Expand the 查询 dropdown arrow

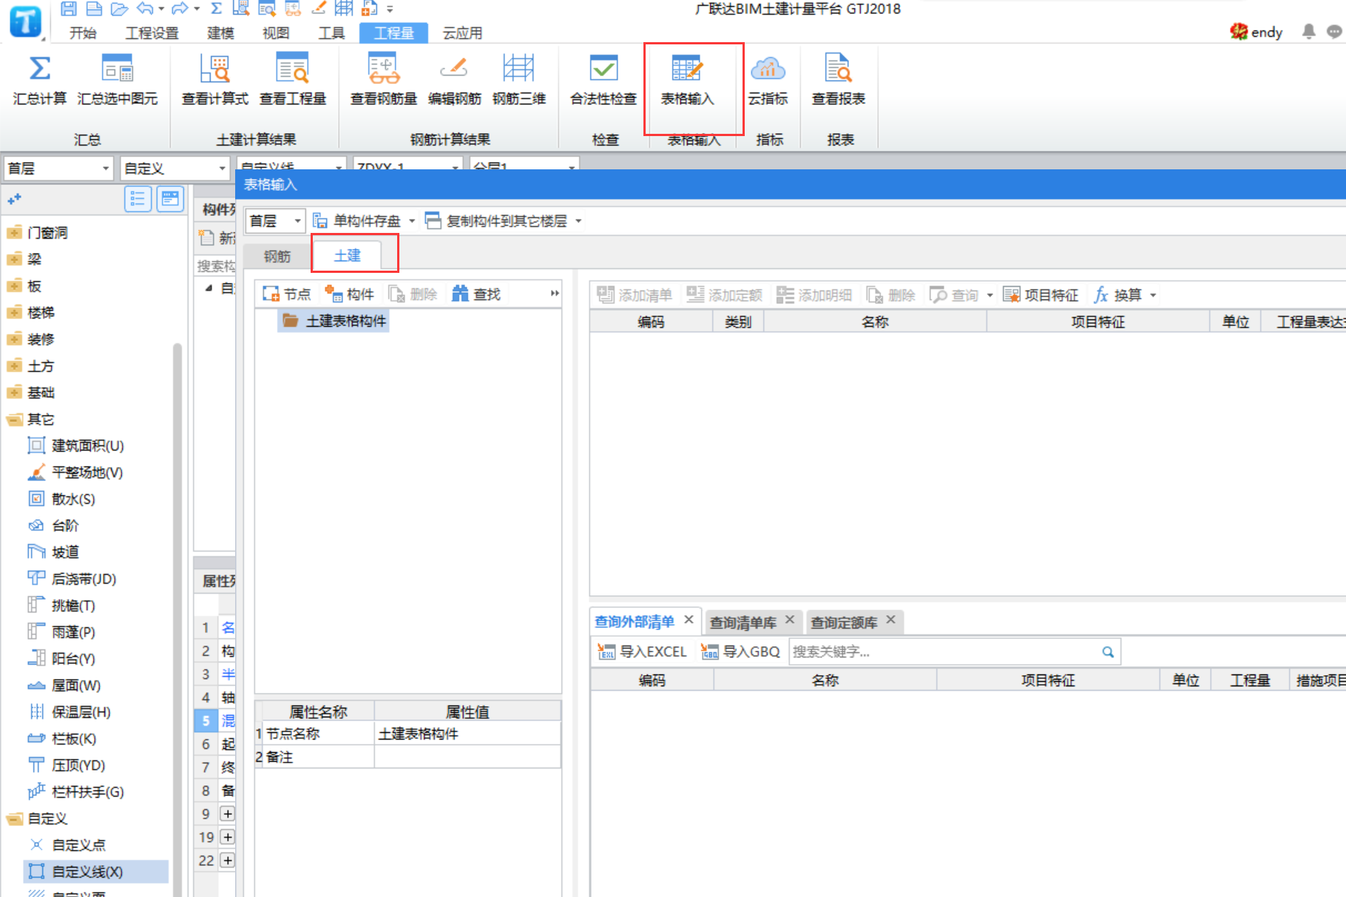pos(990,295)
